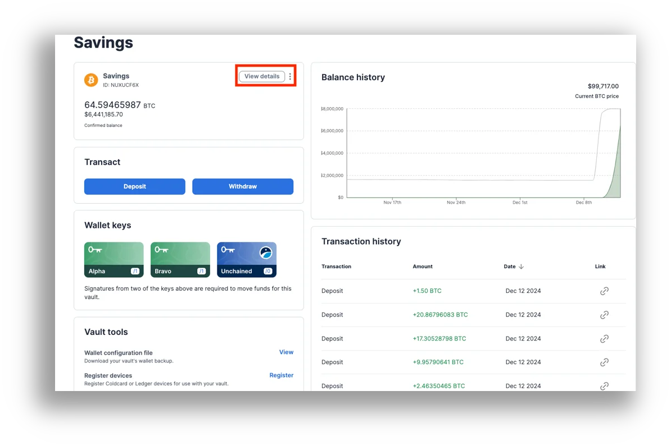The width and height of the screenshot is (671, 446).
Task: Click the +2.46350465 BTC amount
Action: pyautogui.click(x=439, y=386)
